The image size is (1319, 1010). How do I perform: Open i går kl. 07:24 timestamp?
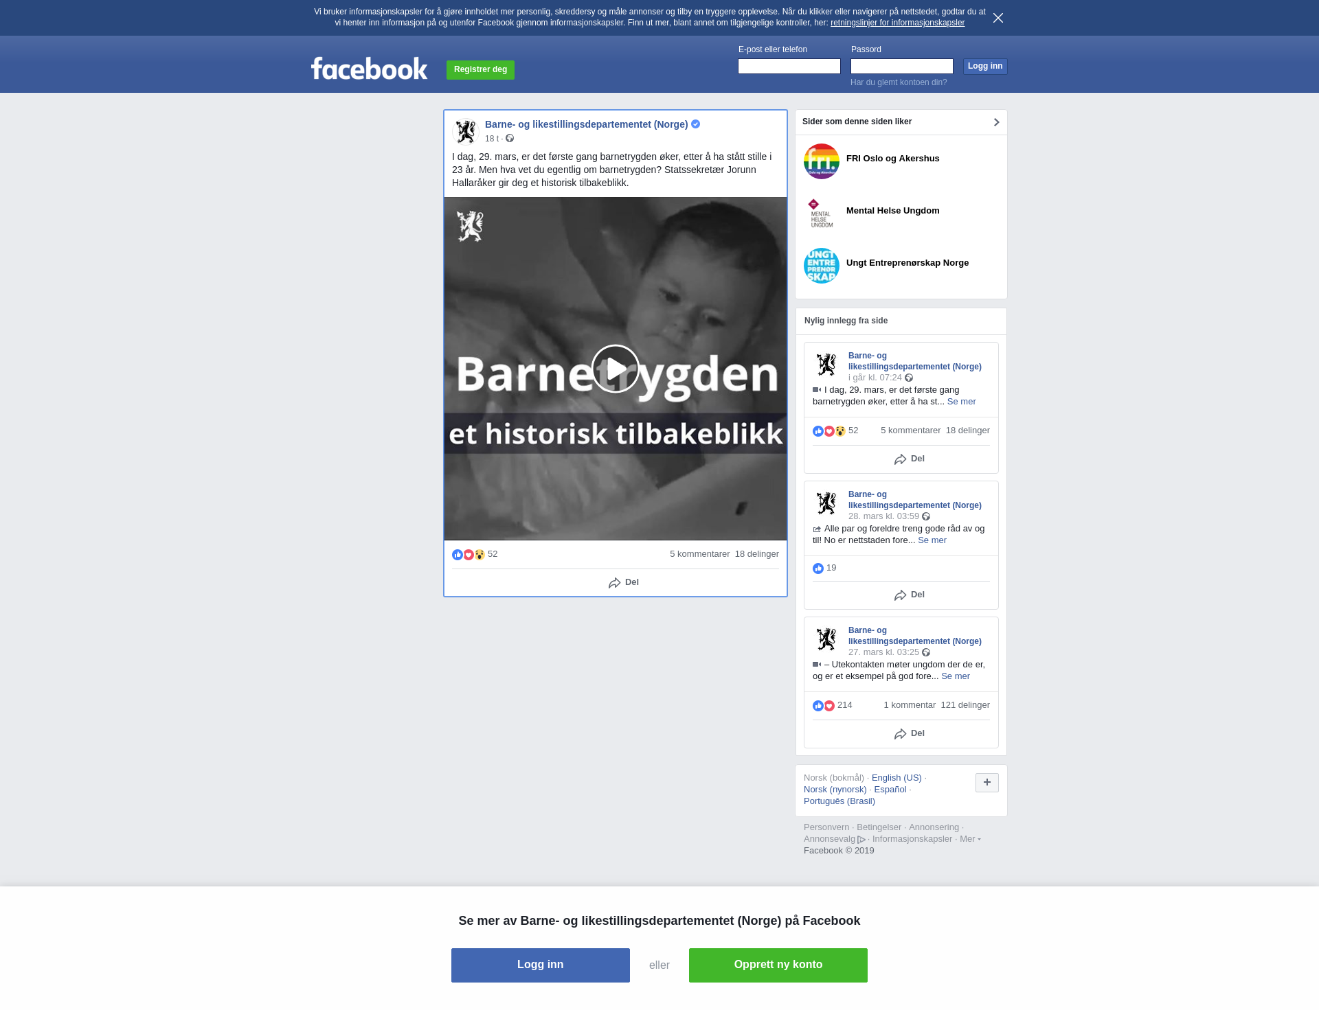click(875, 378)
